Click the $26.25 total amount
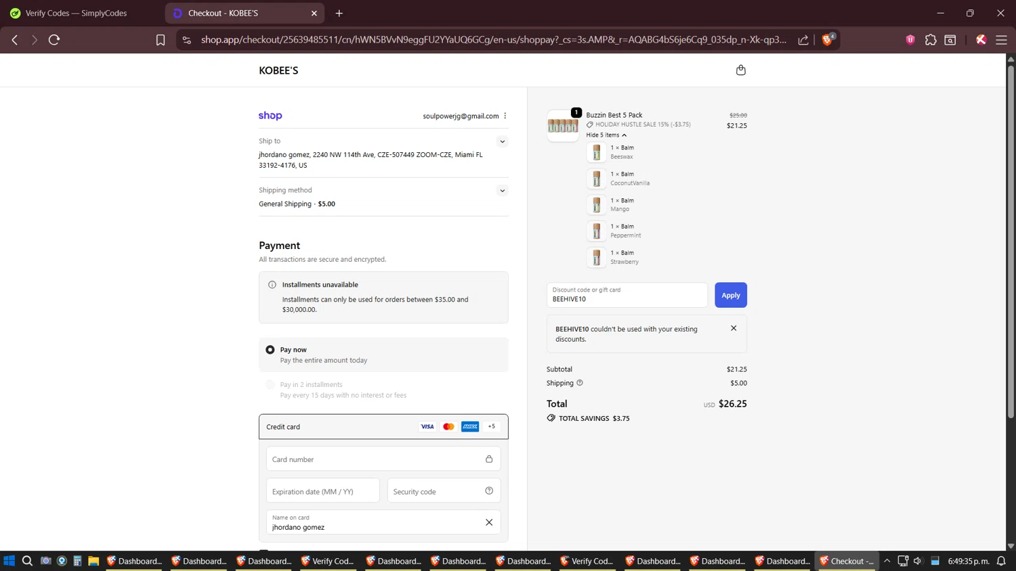 point(733,404)
